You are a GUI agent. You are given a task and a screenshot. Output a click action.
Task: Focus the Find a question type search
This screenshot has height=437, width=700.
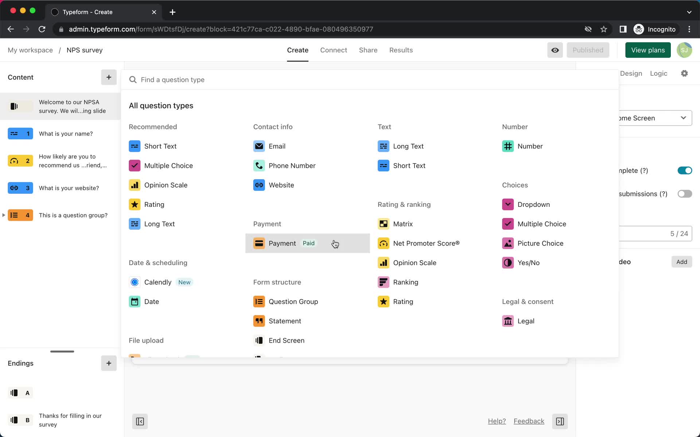pos(370,80)
